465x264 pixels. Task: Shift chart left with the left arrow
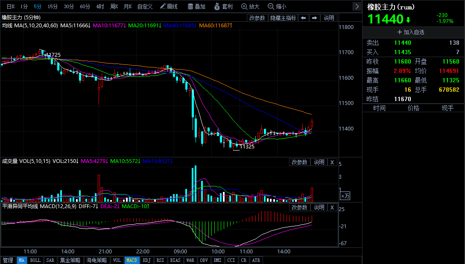click(x=303, y=18)
